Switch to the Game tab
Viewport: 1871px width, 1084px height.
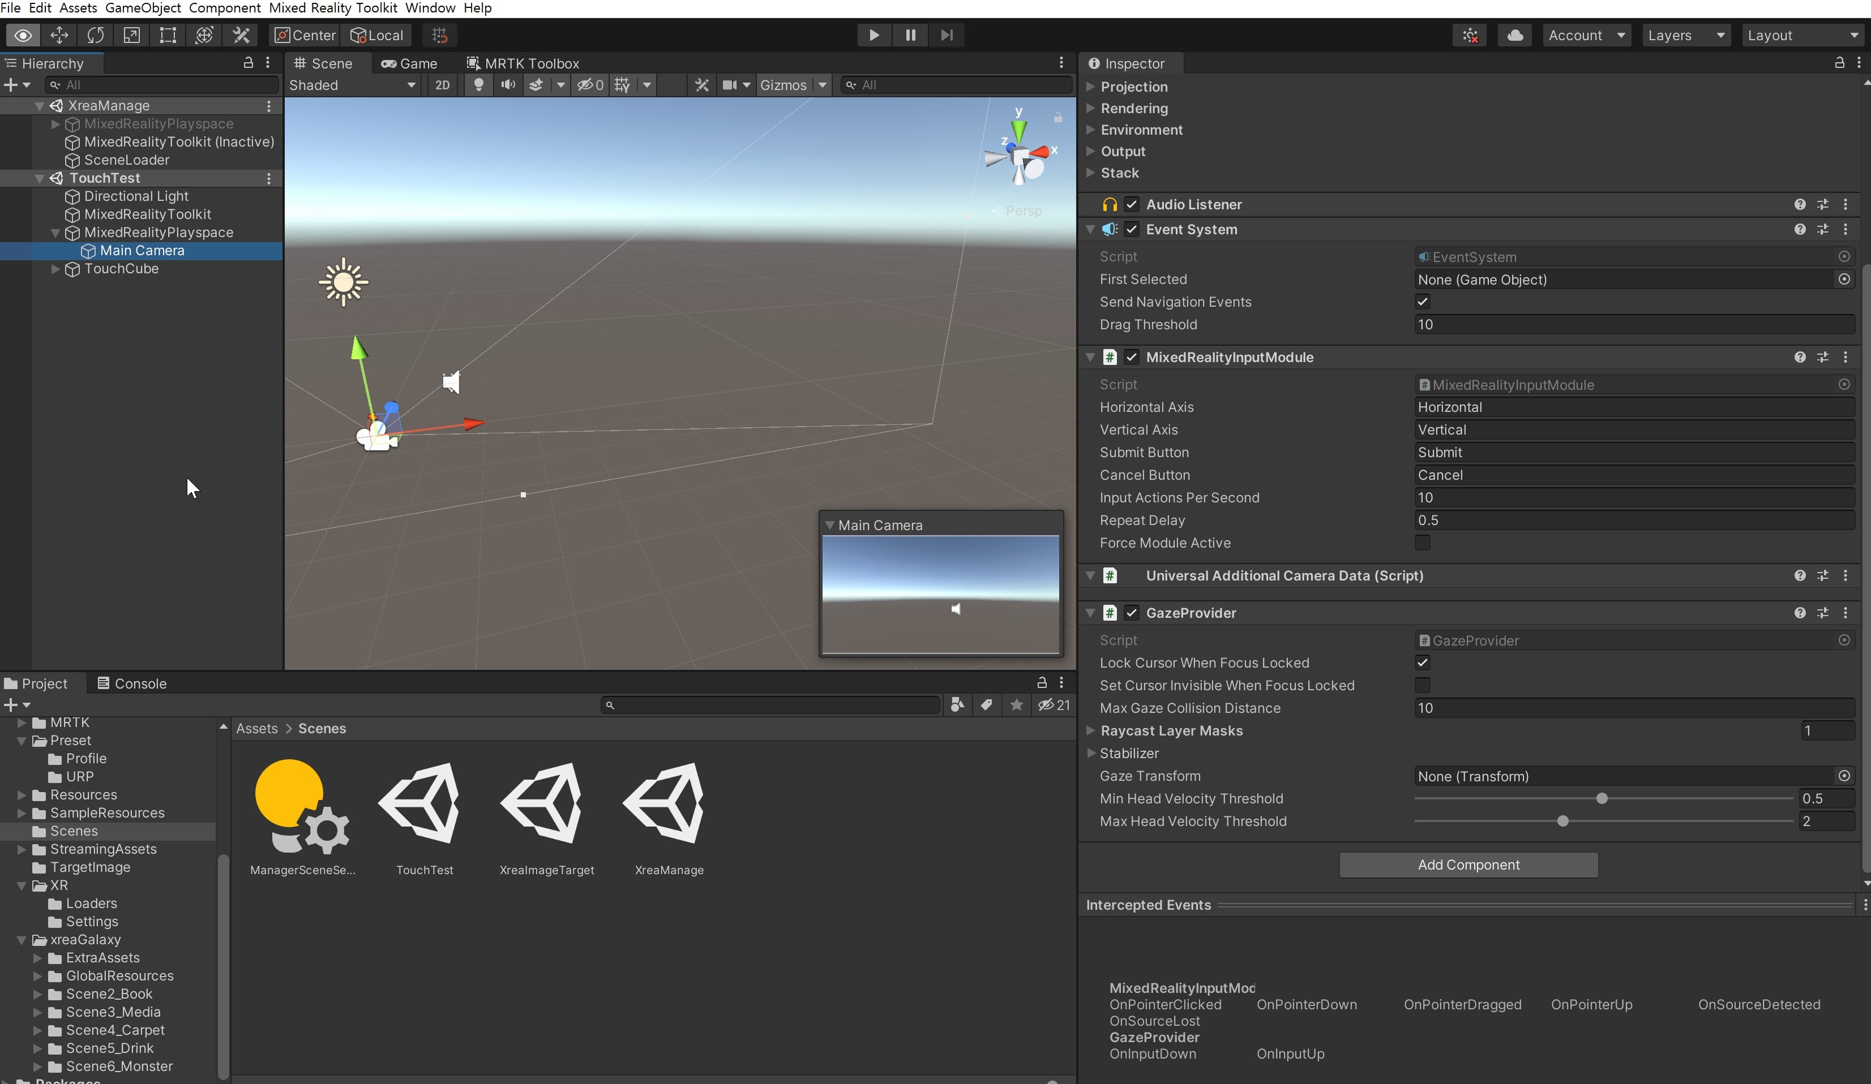(x=410, y=63)
